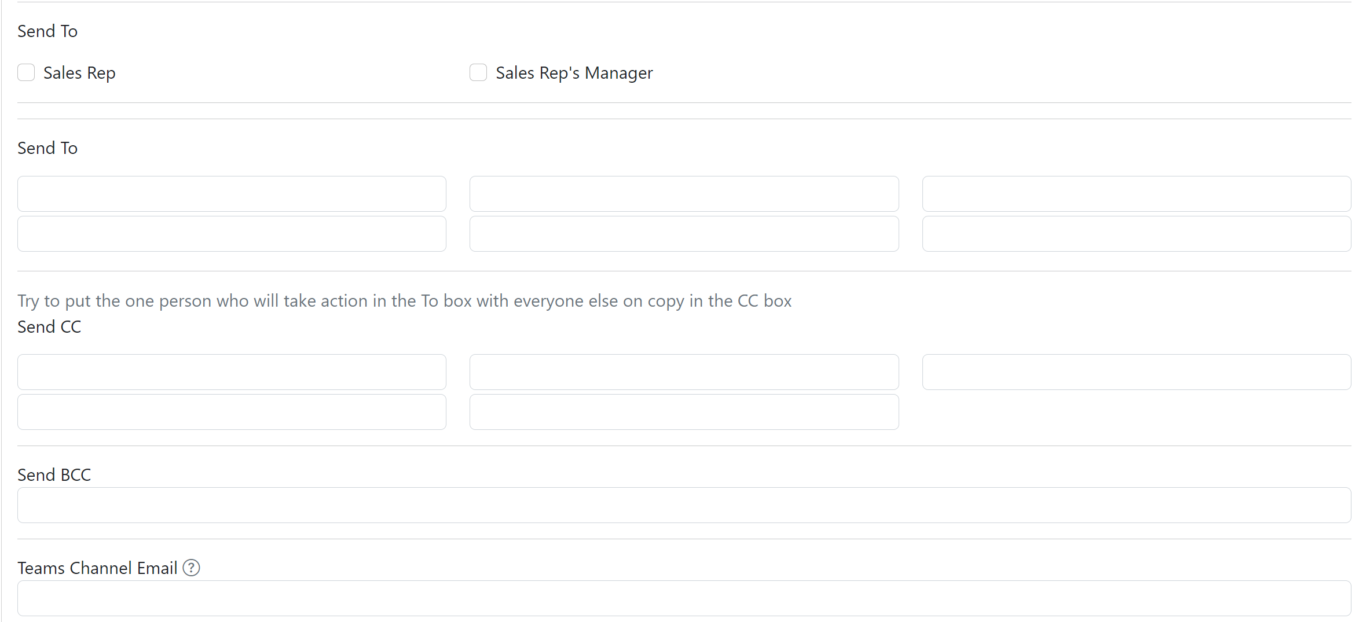Viewport: 1352px width, 622px height.
Task: Focus the first Send To field, top row
Action: click(x=232, y=194)
